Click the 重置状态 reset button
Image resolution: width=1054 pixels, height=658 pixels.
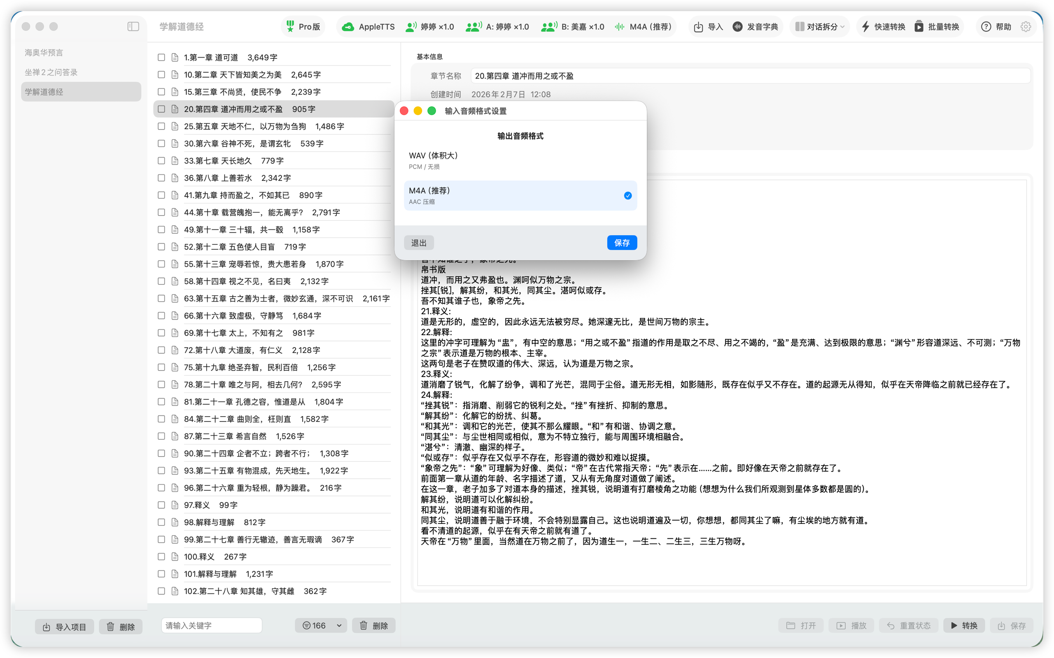coord(909,626)
